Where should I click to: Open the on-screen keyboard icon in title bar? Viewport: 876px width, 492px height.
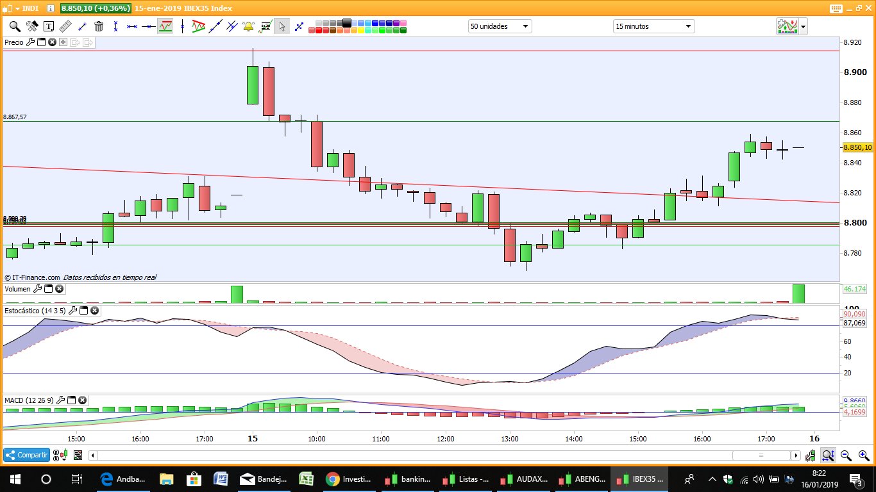click(836, 8)
